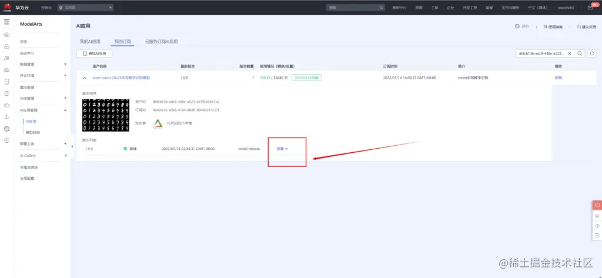
Task: Click the publisher's green triangle avatar
Action: (x=158, y=123)
